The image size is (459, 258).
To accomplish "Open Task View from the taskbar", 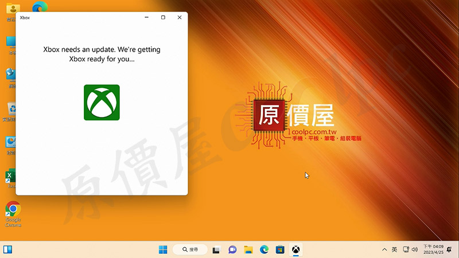I will click(216, 250).
